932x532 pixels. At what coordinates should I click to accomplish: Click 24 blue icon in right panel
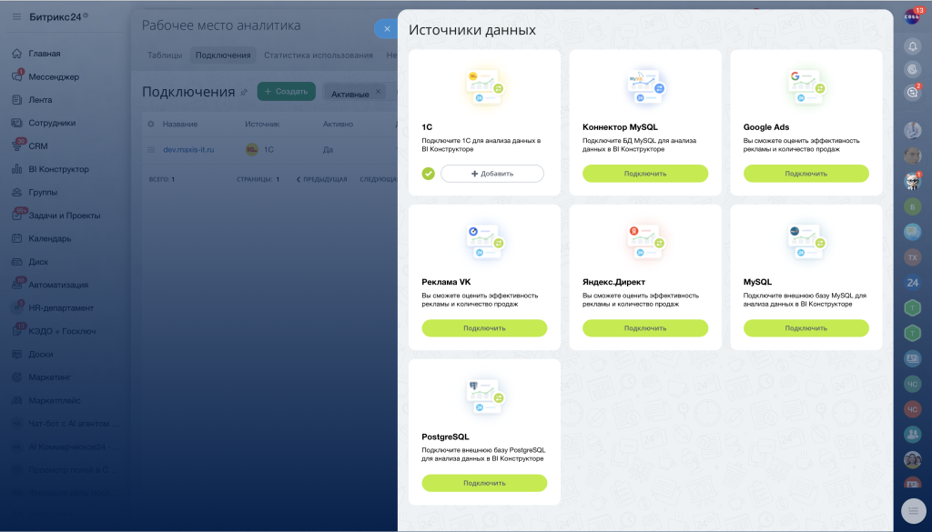[912, 283]
